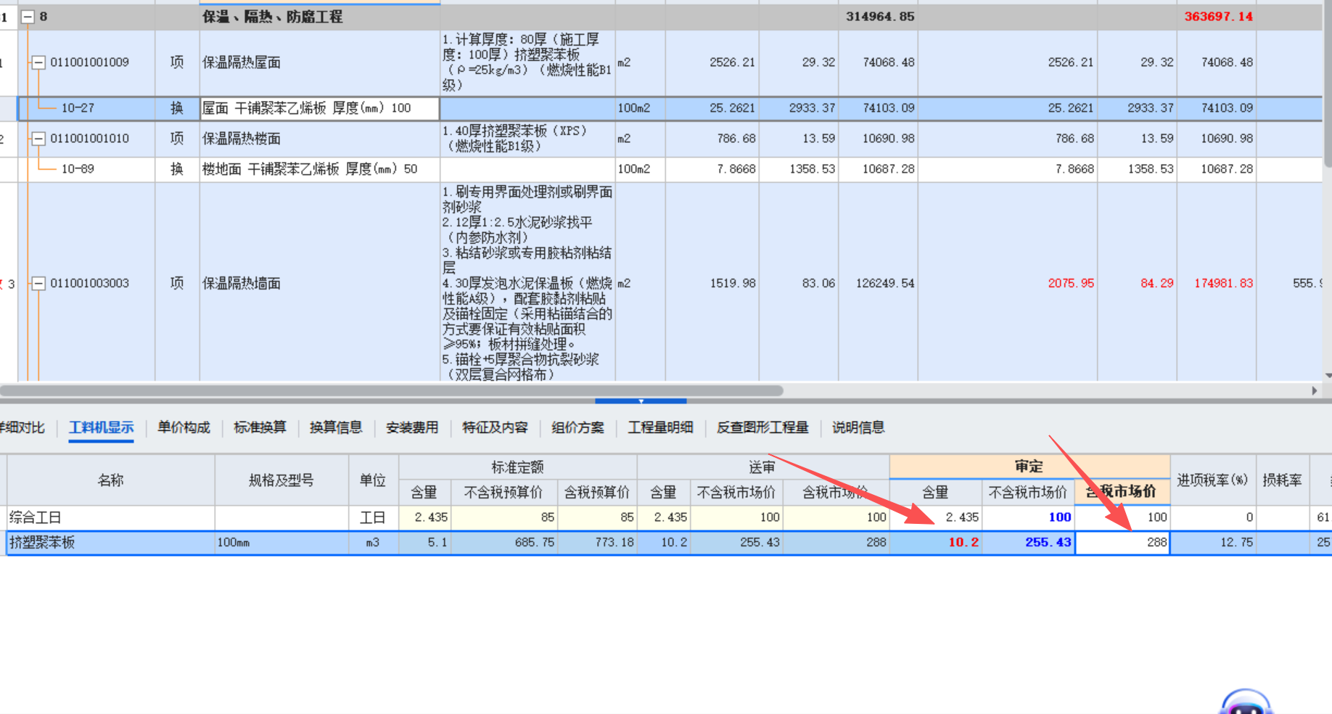Open the 工程量明细 tab
The width and height of the screenshot is (1332, 714).
(x=659, y=427)
